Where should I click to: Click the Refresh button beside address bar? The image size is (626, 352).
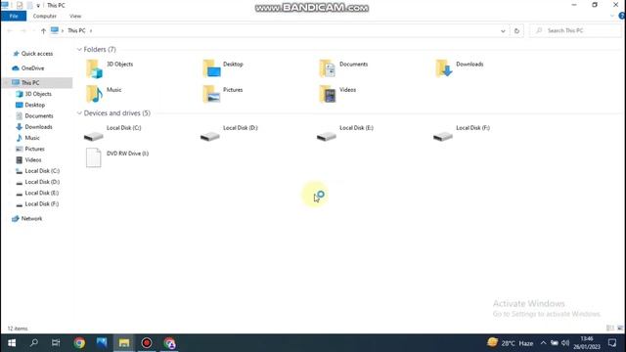pos(516,30)
